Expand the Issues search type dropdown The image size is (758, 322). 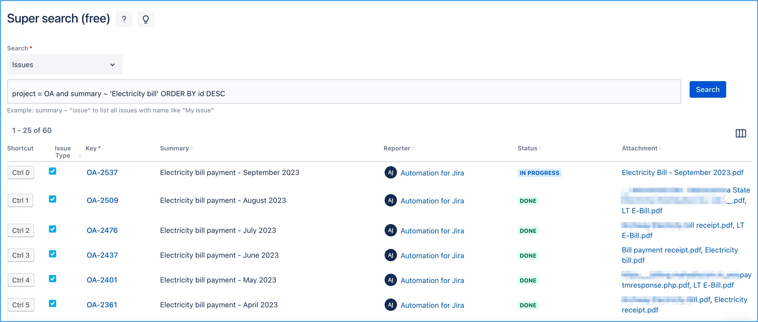[65, 65]
